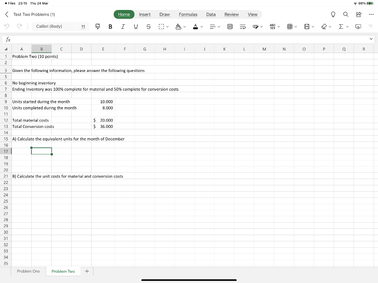The width and height of the screenshot is (378, 283).
Task: Click the Share icon
Action: [x=359, y=14]
